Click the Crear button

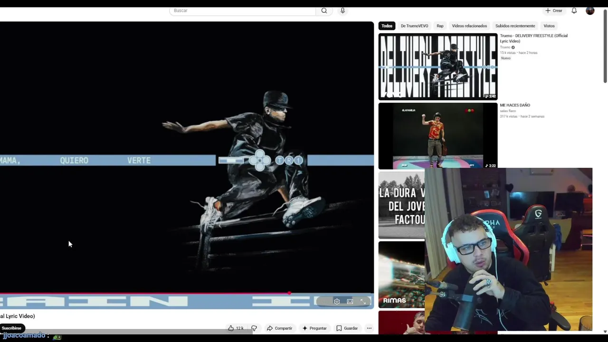coord(554,10)
